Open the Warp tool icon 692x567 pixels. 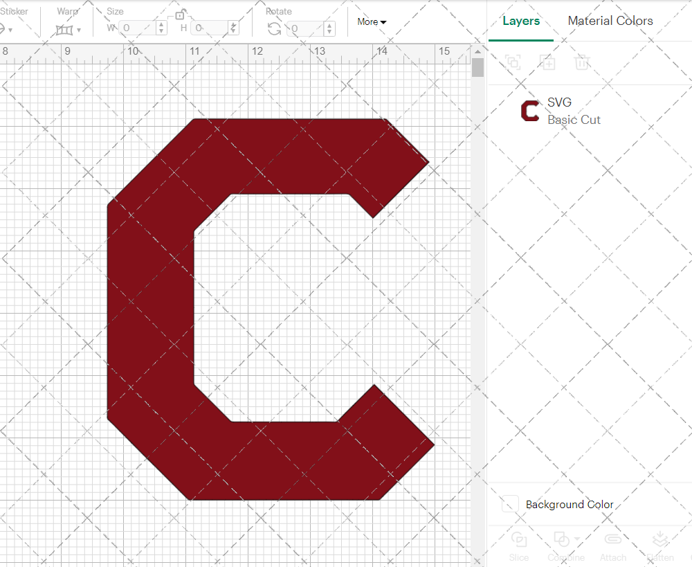point(64,30)
